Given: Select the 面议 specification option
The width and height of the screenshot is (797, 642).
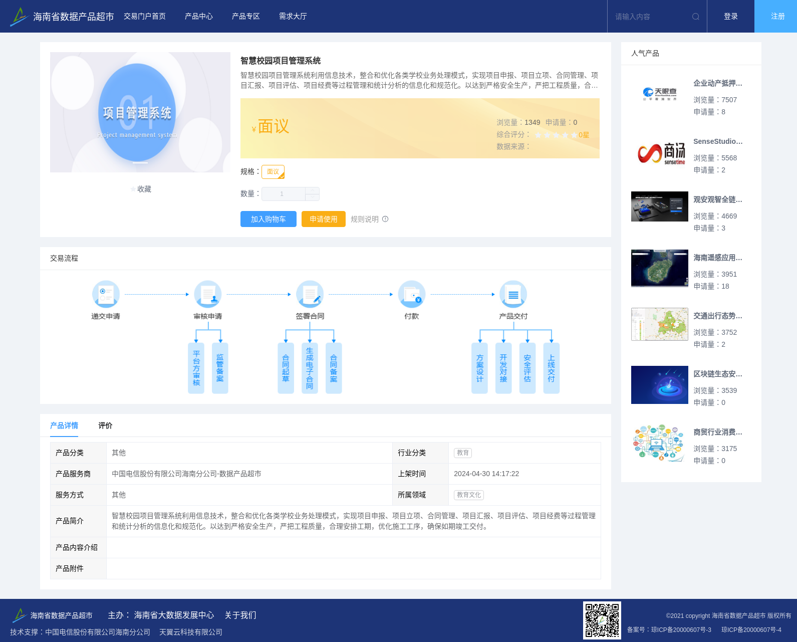Looking at the screenshot, I should [x=273, y=172].
